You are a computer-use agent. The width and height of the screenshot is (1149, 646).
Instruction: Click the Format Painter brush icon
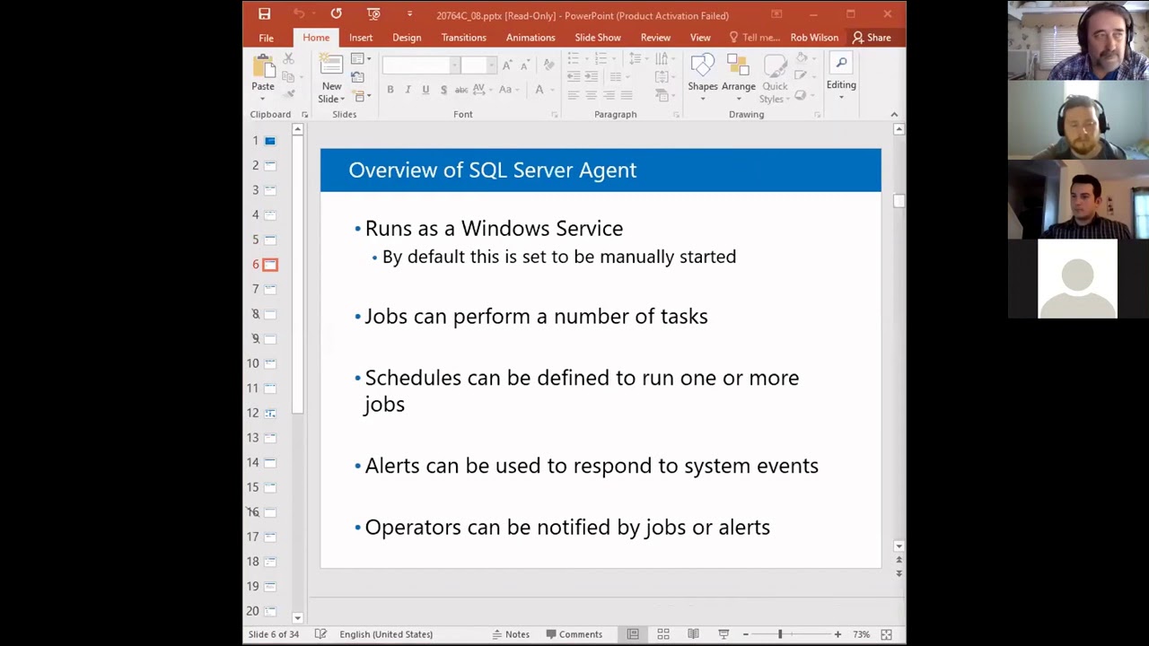click(288, 93)
